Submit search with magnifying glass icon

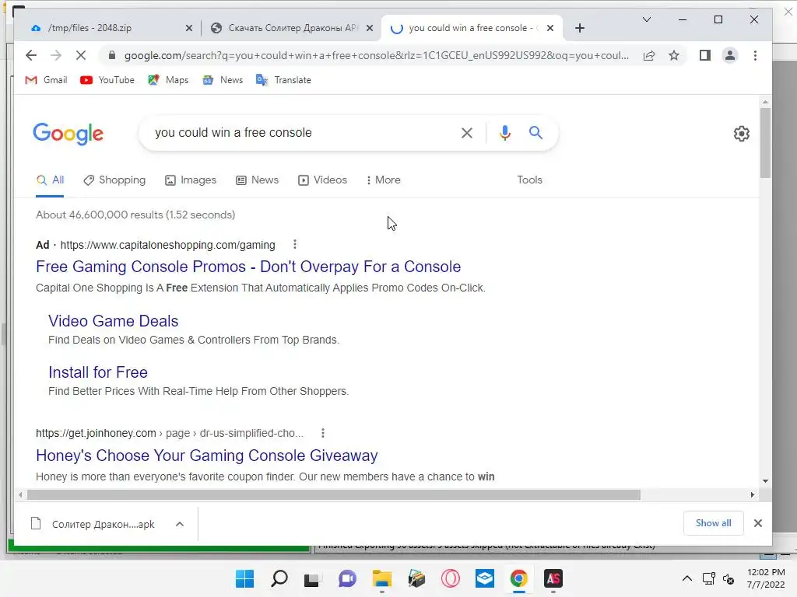pyautogui.click(x=535, y=133)
